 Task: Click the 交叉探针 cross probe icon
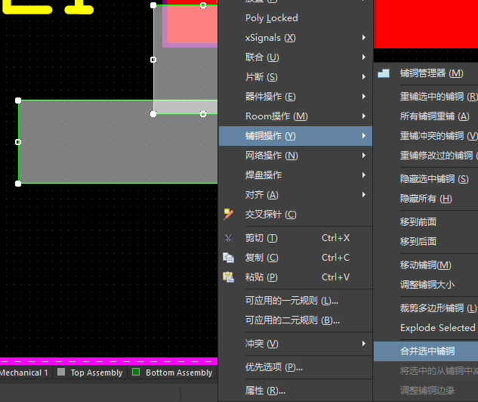(x=229, y=215)
